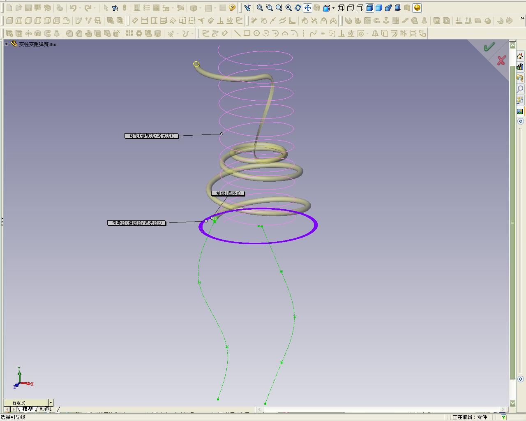Click the Spline sketch tool
Screen dimensions: 526x421
coord(313,33)
